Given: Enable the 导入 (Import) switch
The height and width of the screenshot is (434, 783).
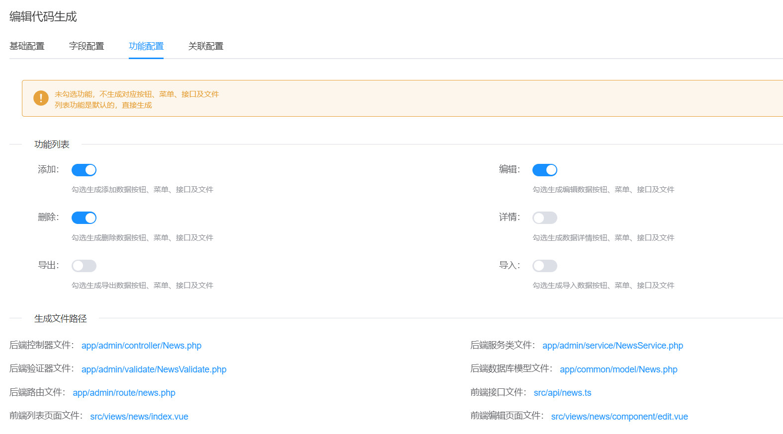Looking at the screenshot, I should coord(545,266).
